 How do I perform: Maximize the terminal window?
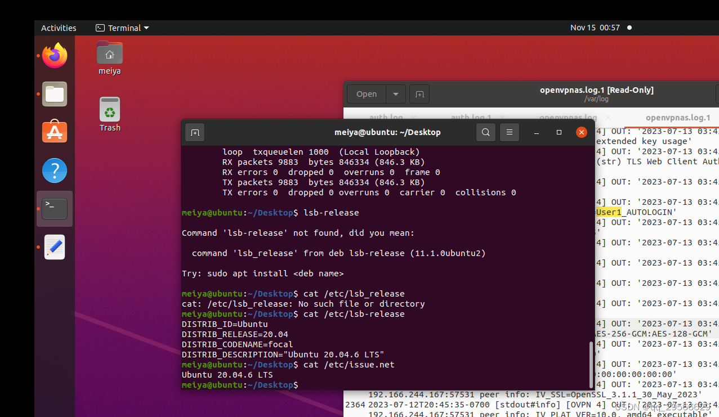click(559, 132)
